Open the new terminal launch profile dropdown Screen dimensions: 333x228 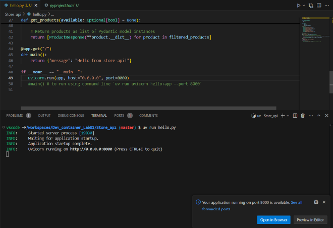288,116
